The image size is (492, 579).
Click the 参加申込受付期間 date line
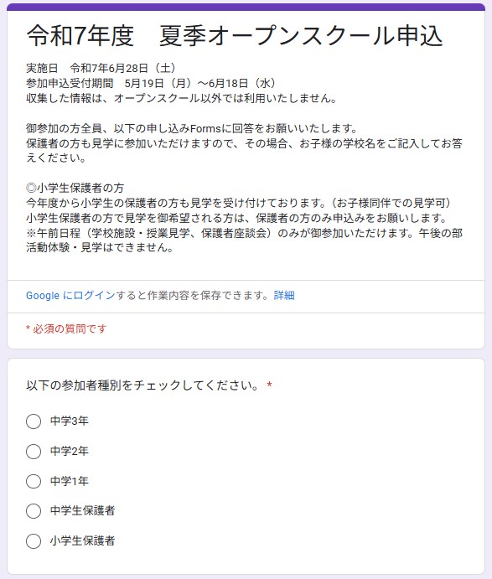tap(151, 84)
